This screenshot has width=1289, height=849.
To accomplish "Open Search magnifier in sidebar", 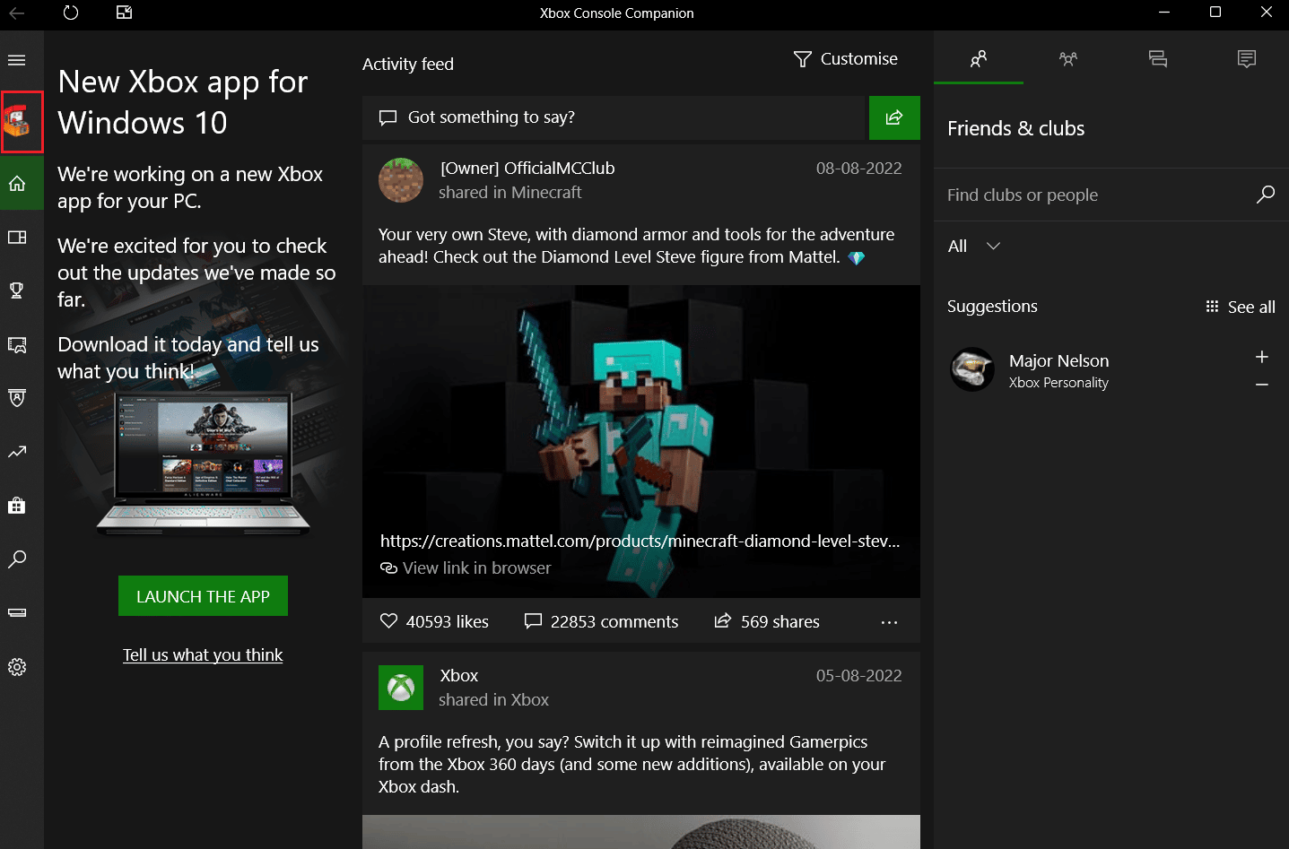I will [17, 559].
